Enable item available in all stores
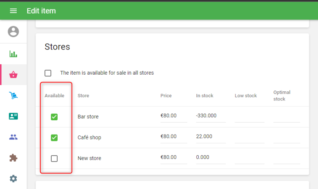Screen dimensions: 318x189 [x=48, y=73]
